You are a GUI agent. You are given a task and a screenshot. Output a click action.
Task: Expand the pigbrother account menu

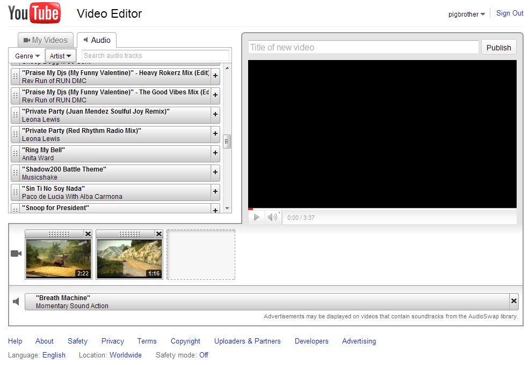coord(466,14)
